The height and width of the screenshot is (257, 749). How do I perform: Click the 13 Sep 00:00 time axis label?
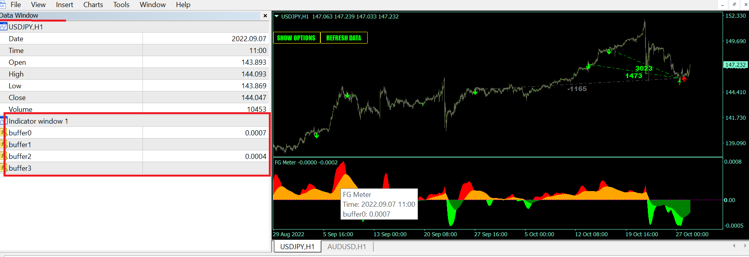[390, 234]
